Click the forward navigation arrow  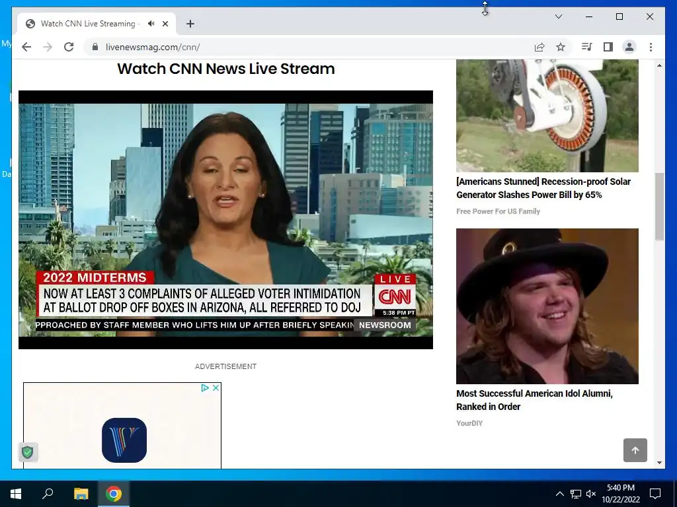point(48,47)
